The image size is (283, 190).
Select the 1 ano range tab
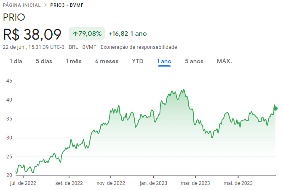coord(164,61)
